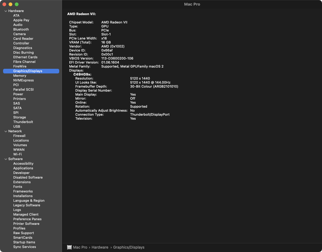Select NVMExpress in the sidebar
Screen dimensions: 322x252
point(23,80)
